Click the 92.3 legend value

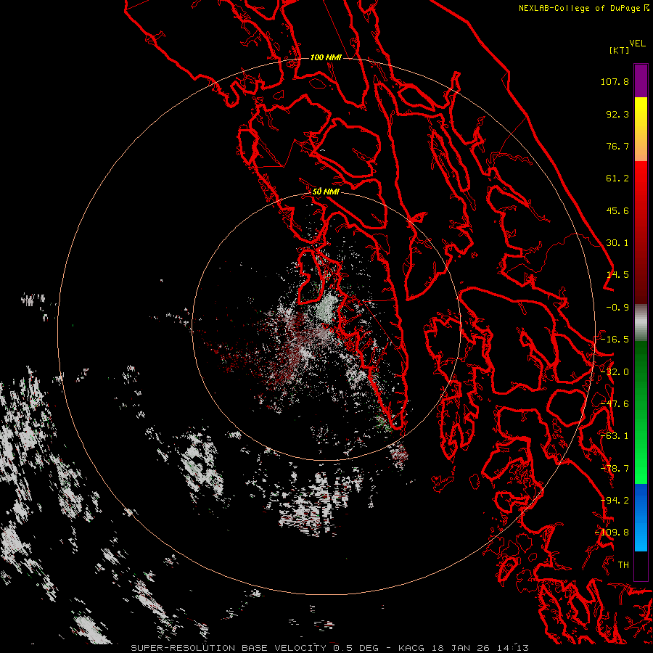(617, 114)
